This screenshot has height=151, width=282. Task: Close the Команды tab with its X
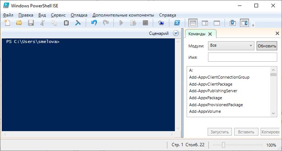click(210, 34)
